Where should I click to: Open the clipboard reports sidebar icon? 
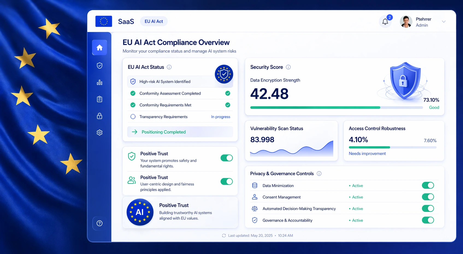coord(99,99)
